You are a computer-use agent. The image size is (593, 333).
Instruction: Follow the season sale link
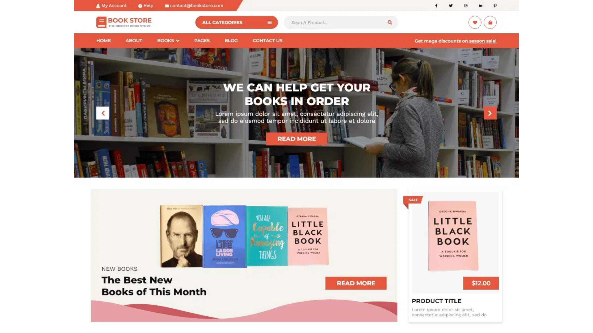point(483,41)
